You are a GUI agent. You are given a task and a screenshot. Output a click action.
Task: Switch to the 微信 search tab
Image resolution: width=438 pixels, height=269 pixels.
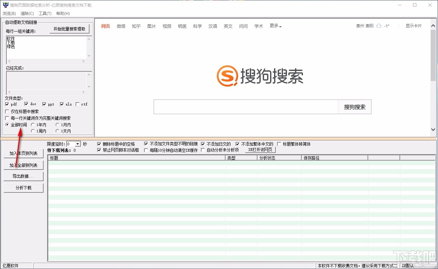(x=121, y=26)
